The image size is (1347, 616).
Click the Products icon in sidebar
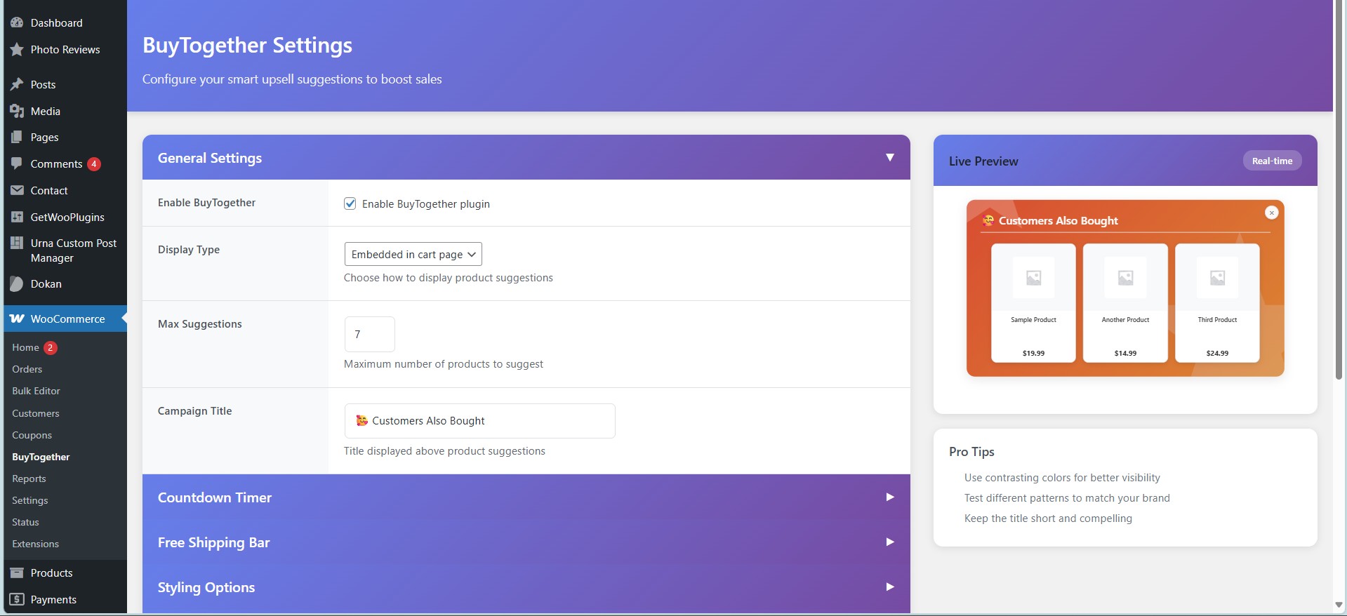pos(17,573)
